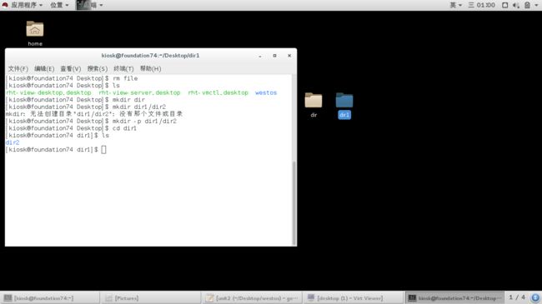Click the Red Hat logo in top bar
The image size is (542, 304).
(5, 5)
